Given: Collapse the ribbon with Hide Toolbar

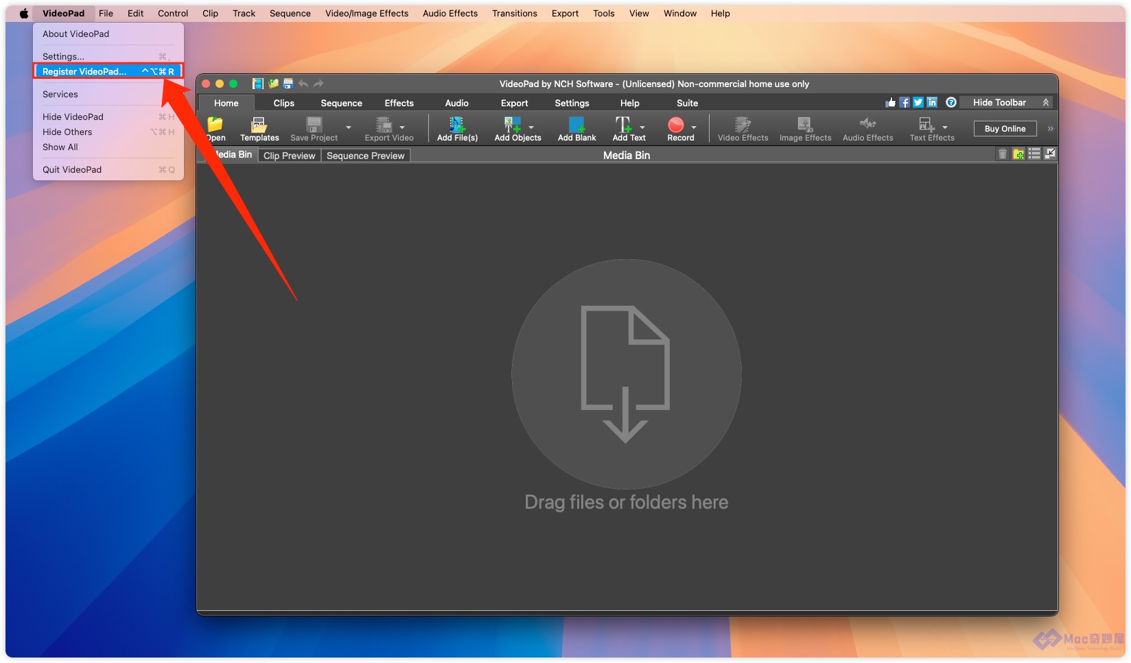Looking at the screenshot, I should click(x=1006, y=102).
